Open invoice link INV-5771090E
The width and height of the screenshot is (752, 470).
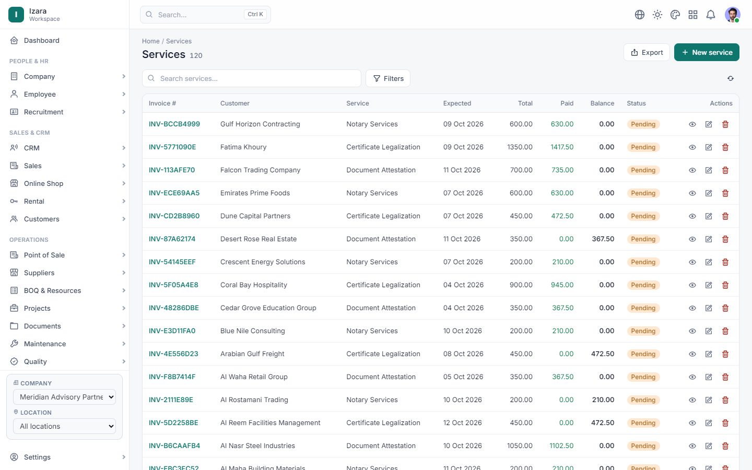172,147
